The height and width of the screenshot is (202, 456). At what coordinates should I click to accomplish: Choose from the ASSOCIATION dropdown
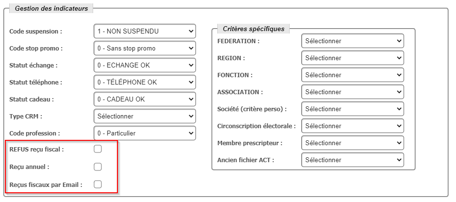(x=352, y=92)
